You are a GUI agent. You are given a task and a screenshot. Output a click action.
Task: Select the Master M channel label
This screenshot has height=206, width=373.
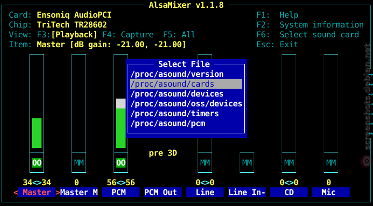tap(79, 192)
